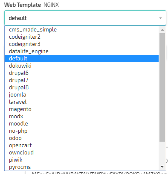The width and height of the screenshot is (168, 174).
Task: Select modx template option
Action: click(x=81, y=117)
